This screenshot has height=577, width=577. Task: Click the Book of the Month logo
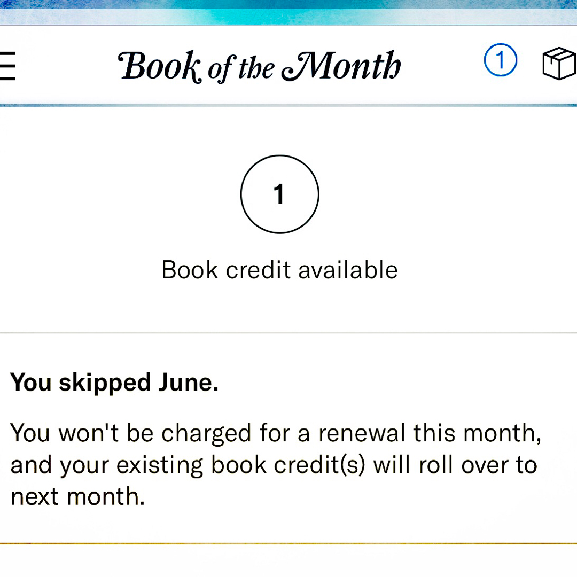[x=261, y=66]
